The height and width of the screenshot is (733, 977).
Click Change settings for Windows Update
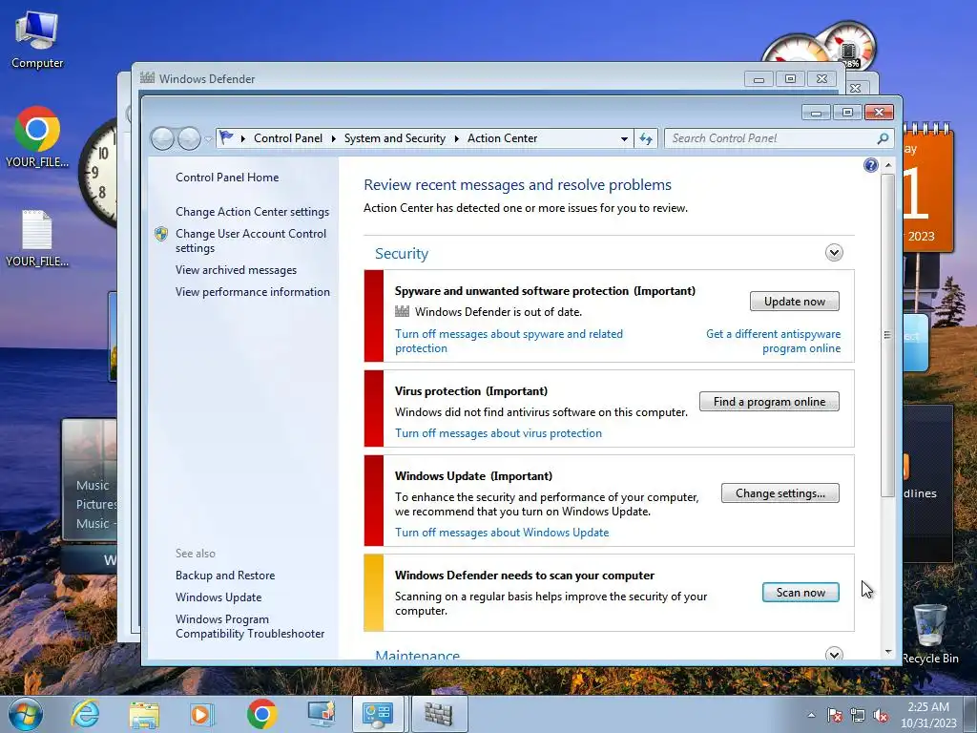[780, 493]
